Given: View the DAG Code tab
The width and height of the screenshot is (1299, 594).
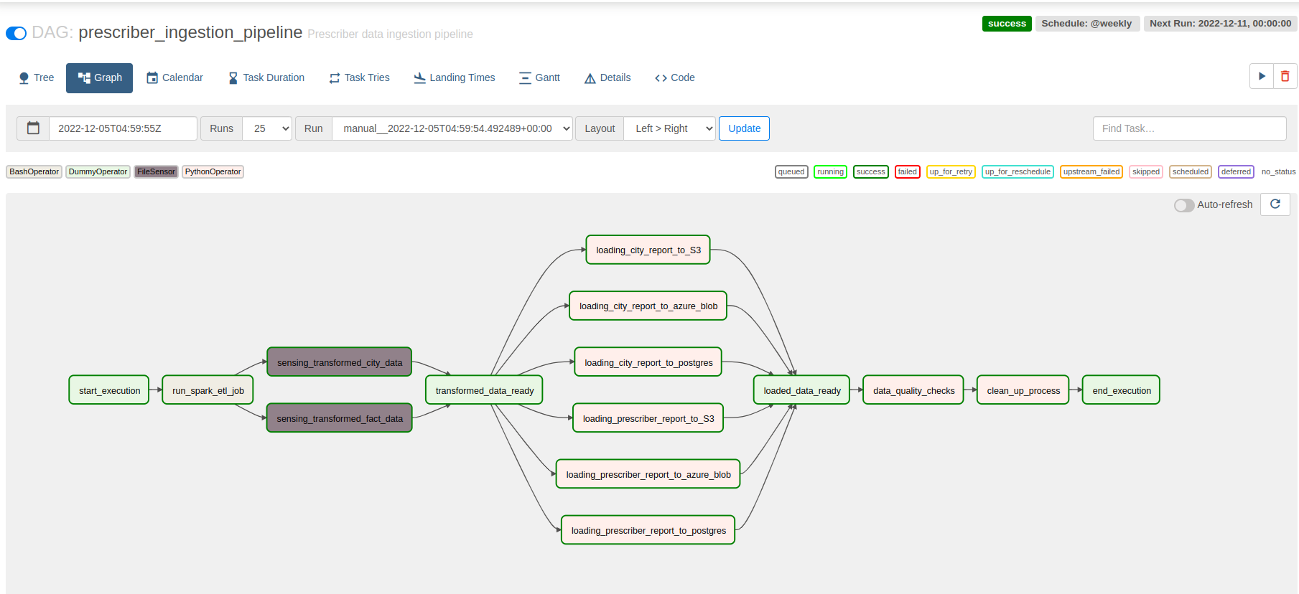Looking at the screenshot, I should (x=675, y=77).
